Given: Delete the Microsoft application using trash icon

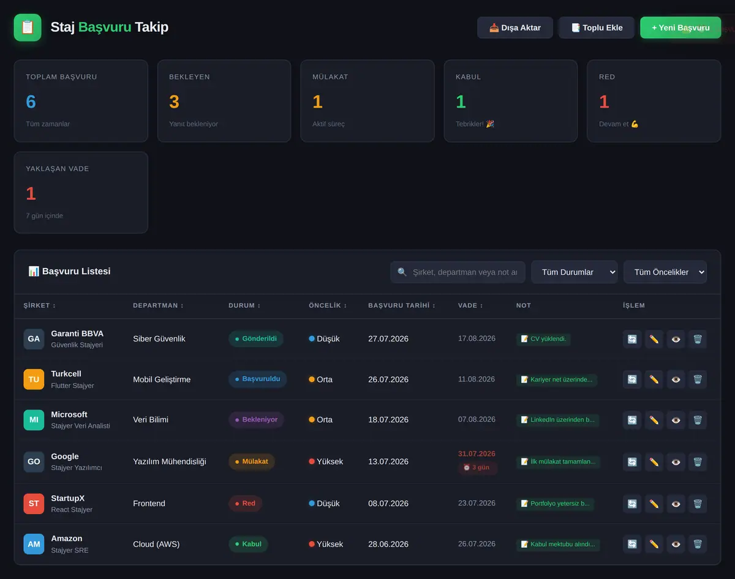Looking at the screenshot, I should click(697, 420).
